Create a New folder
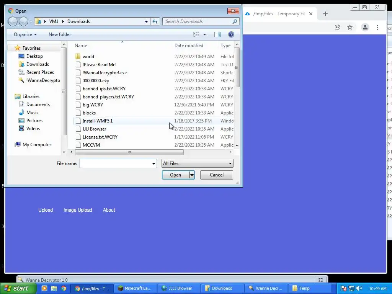Screen dimensions: 392x294 pyautogui.click(x=60, y=34)
